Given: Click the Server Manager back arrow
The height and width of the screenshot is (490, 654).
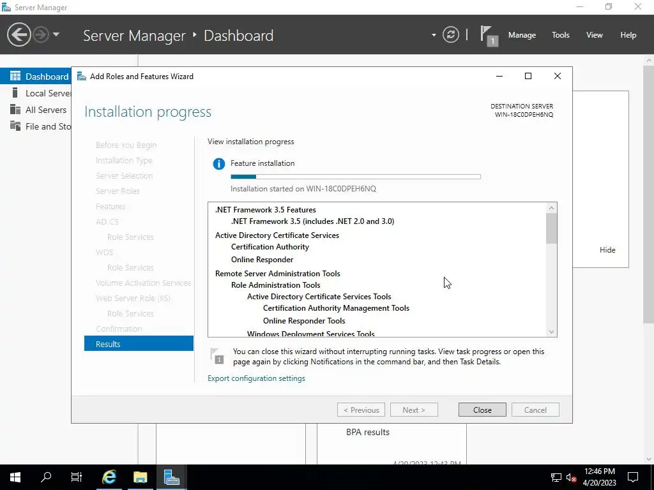Looking at the screenshot, I should click(19, 34).
